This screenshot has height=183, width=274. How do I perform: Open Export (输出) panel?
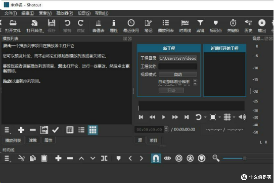(x=262, y=26)
